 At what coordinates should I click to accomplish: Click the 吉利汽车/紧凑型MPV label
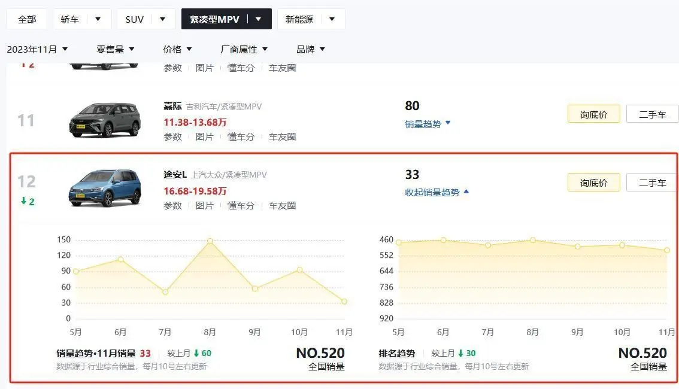pos(224,107)
